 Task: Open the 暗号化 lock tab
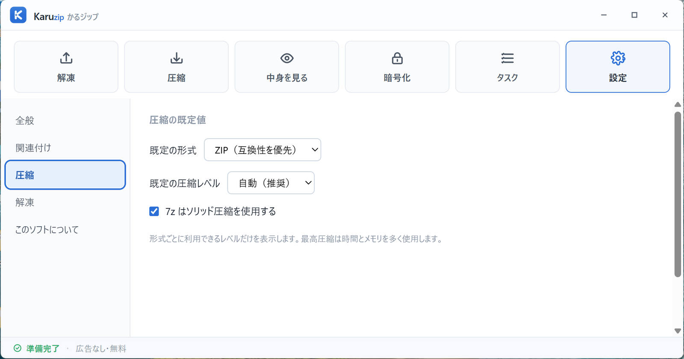397,67
